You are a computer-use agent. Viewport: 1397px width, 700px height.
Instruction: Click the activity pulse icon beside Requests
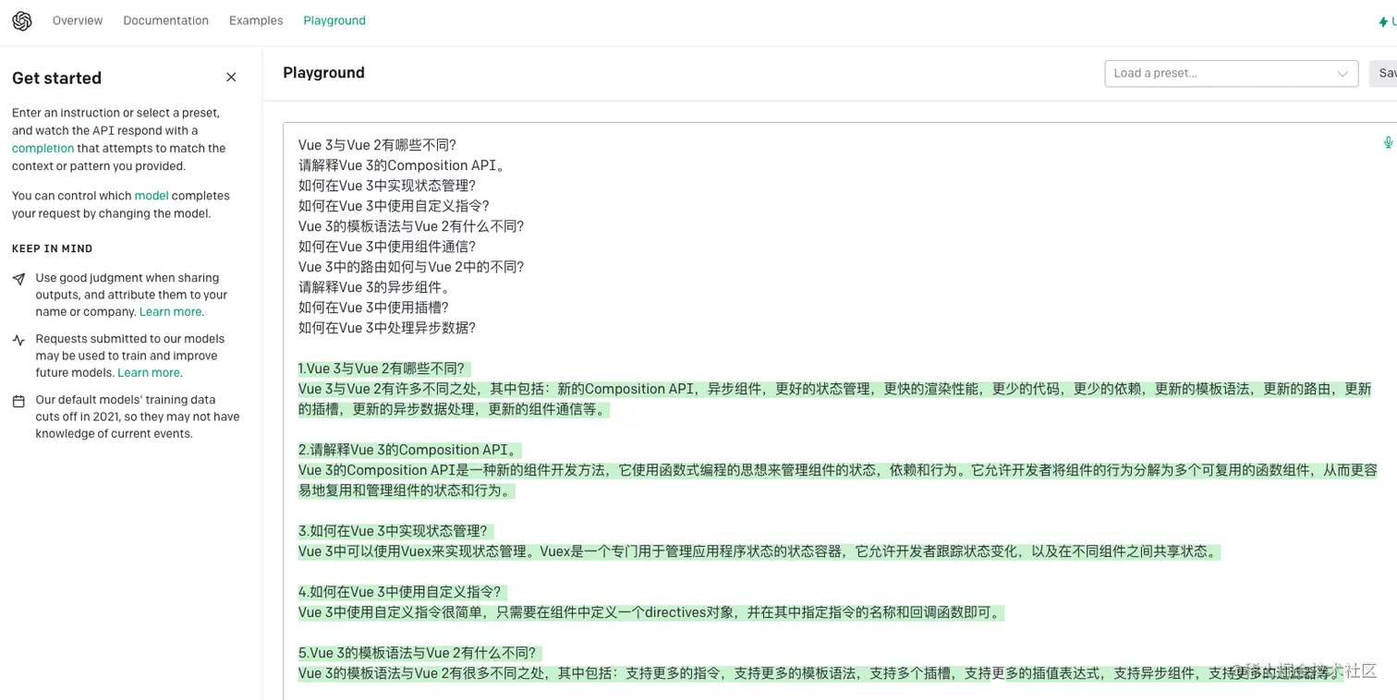coord(18,340)
